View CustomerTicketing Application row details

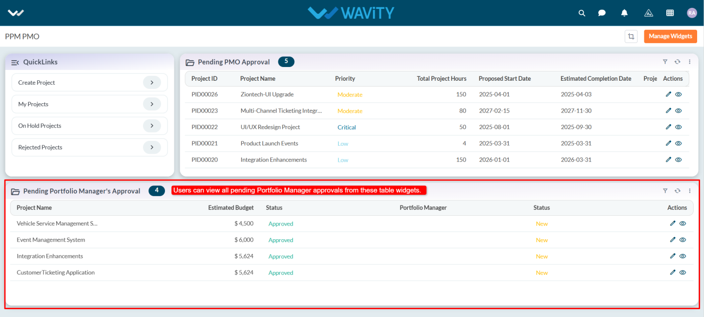[x=682, y=272]
